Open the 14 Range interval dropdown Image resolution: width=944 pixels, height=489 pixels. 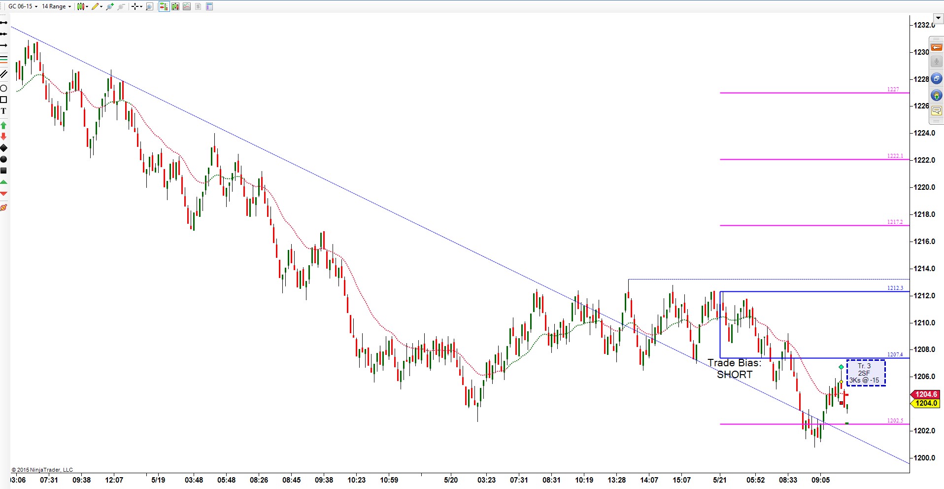(56, 6)
